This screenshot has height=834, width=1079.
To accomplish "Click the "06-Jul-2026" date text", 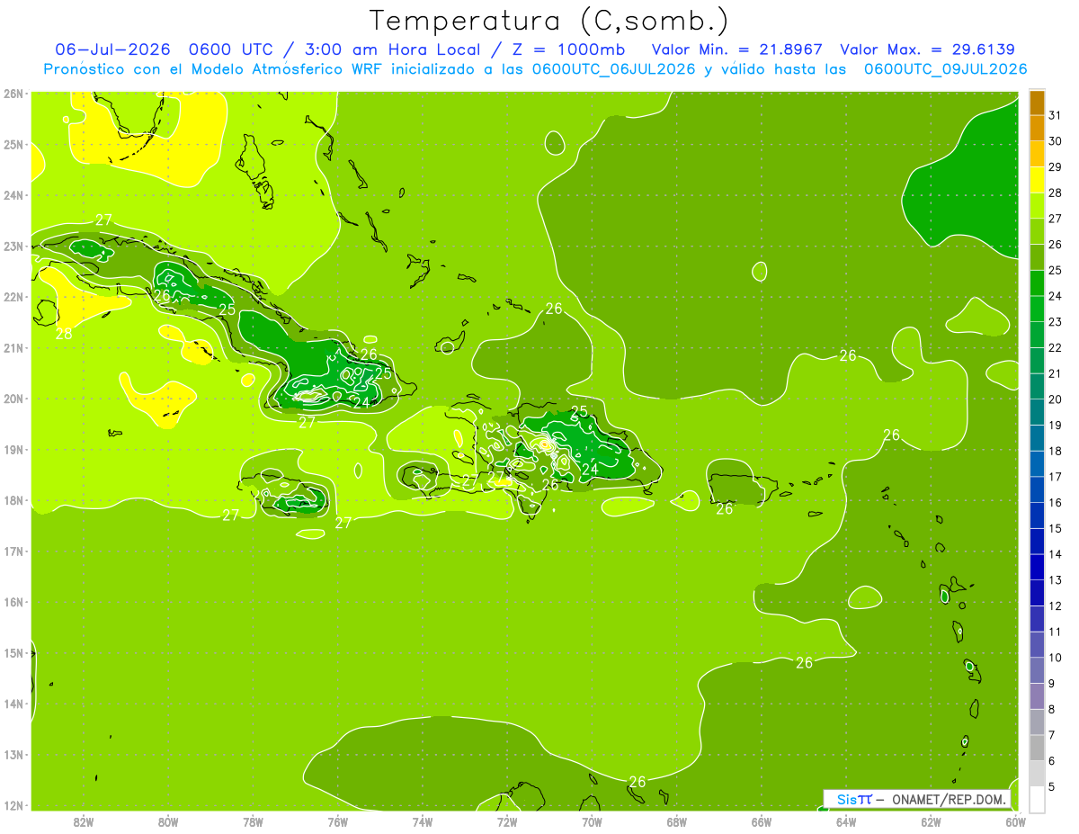I will tap(114, 49).
